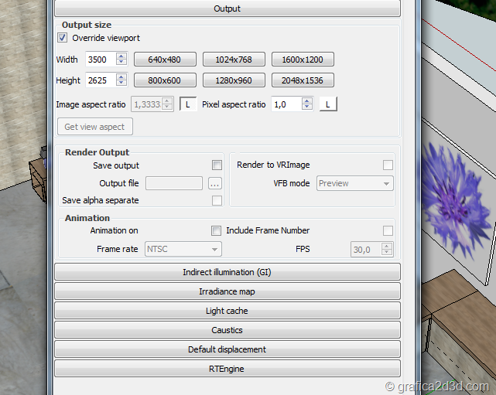Set the resolution to 1600x1200
496x395 pixels.
303,60
